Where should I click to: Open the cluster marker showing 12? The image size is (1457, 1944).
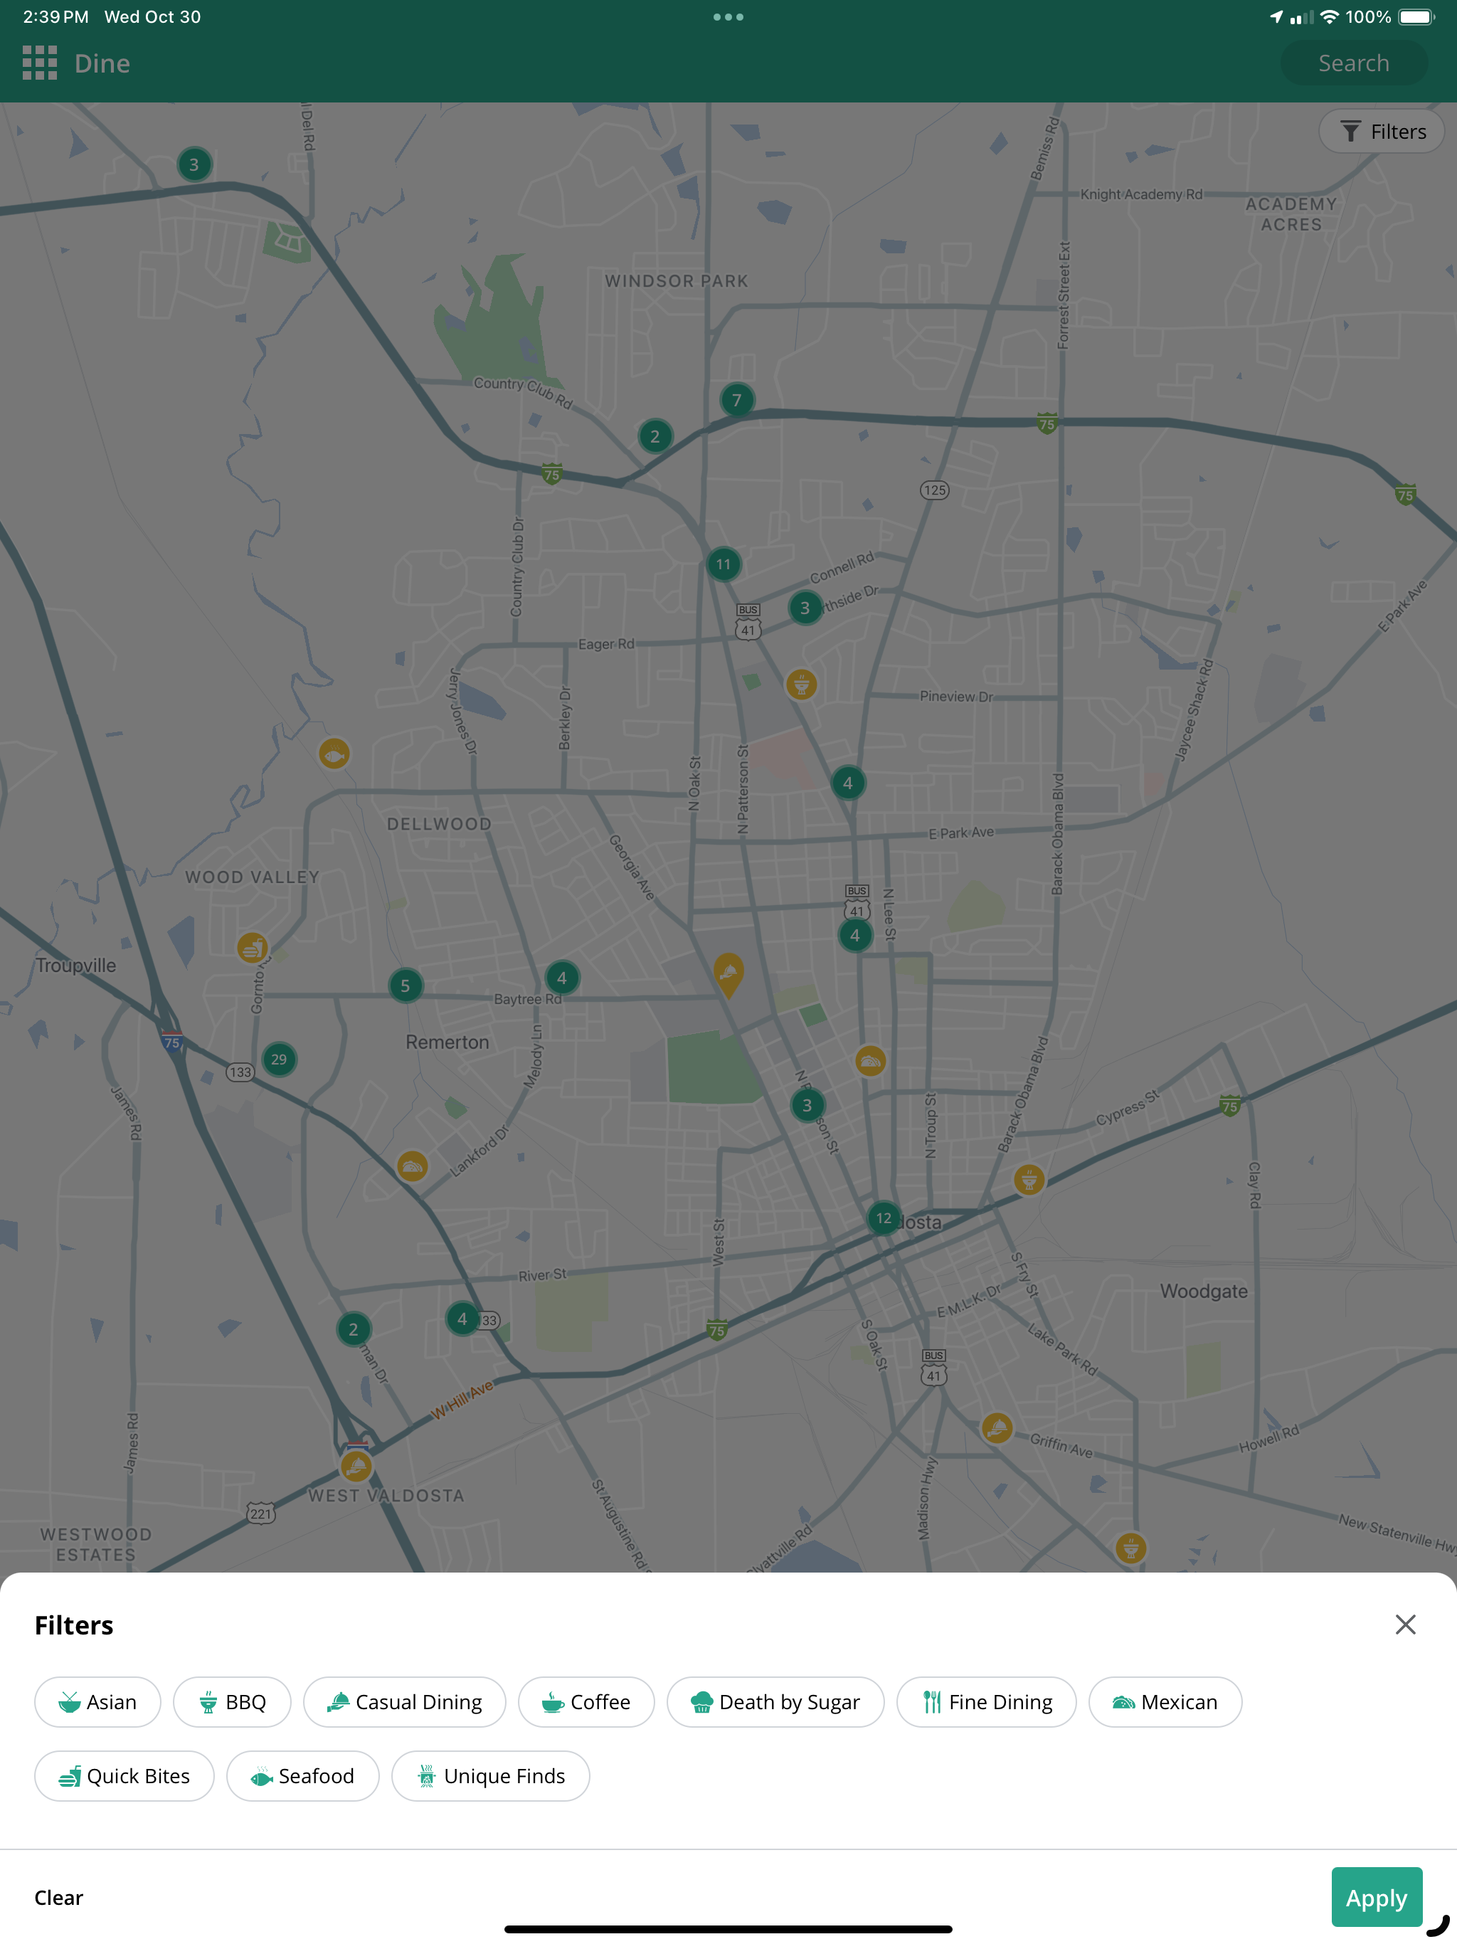pyautogui.click(x=883, y=1218)
